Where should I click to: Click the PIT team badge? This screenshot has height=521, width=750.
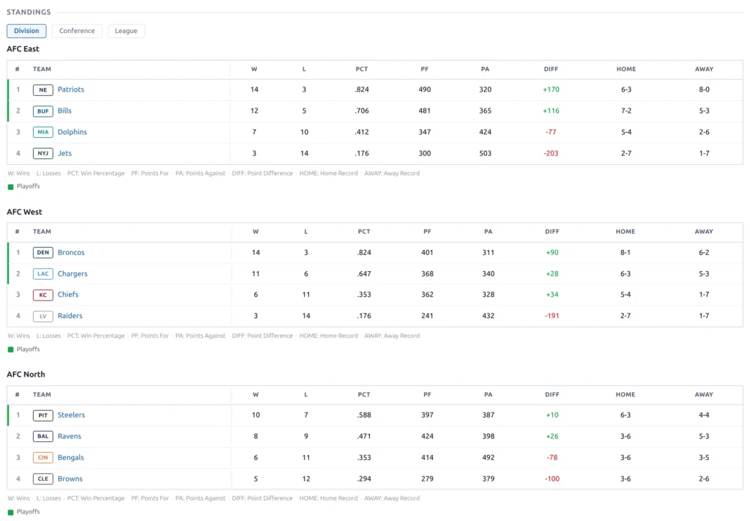43,415
